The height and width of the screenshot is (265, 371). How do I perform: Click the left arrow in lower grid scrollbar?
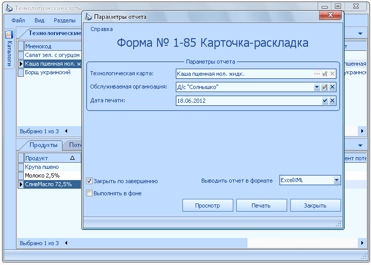tap(66, 243)
